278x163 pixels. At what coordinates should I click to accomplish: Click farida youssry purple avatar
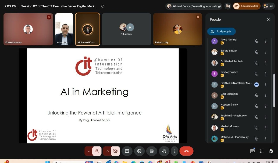tap(214, 74)
